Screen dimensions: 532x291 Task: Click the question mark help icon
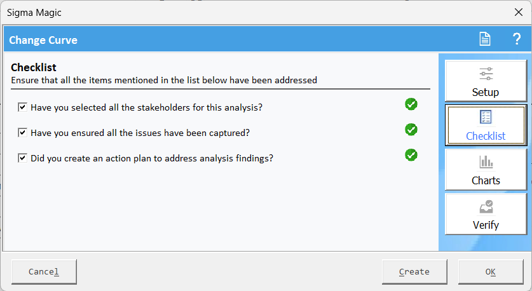pyautogui.click(x=516, y=39)
